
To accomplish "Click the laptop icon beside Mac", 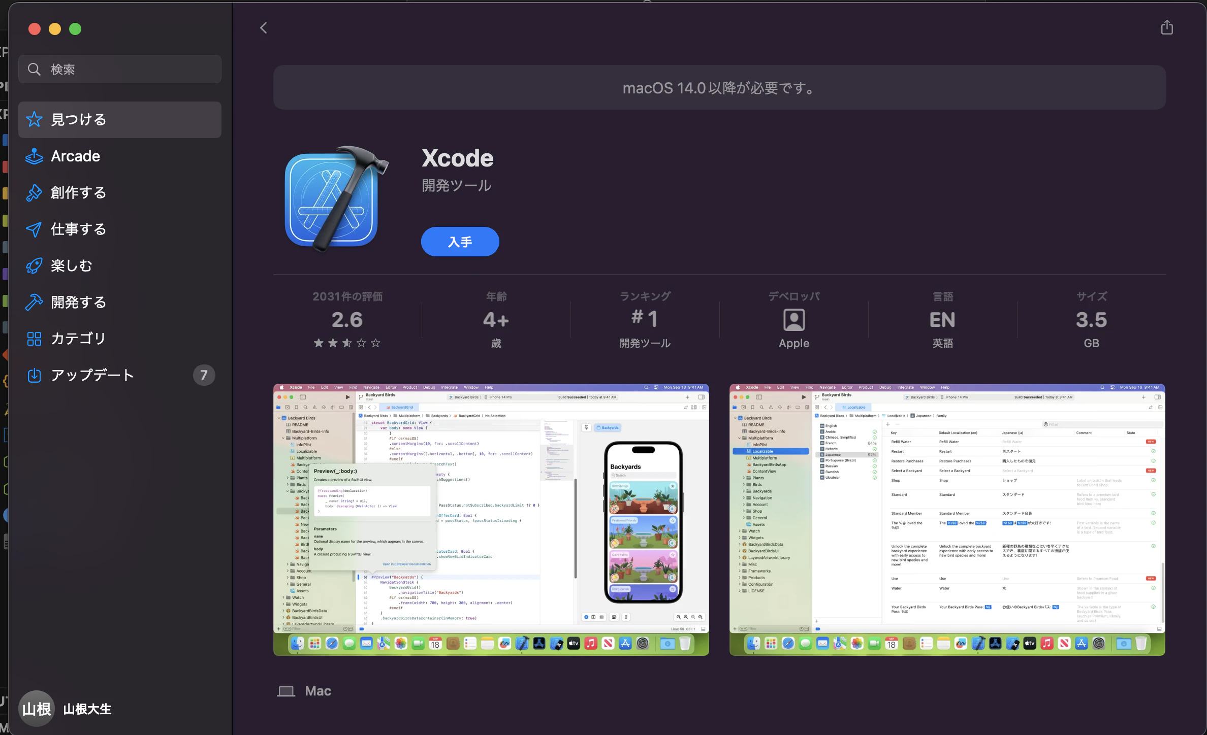I will pos(286,691).
